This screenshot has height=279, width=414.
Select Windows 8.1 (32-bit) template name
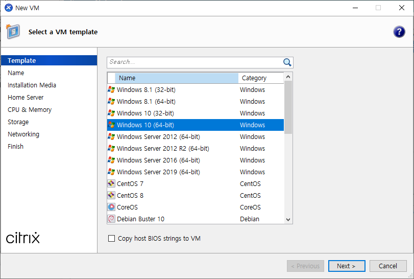(146, 90)
